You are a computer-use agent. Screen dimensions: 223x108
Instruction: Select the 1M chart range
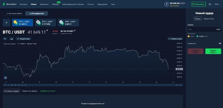coord(19,85)
